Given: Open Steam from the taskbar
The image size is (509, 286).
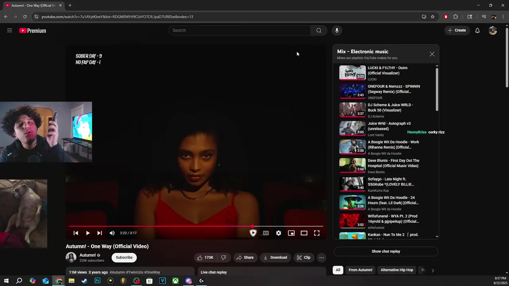Looking at the screenshot, I should pyautogui.click(x=84, y=281).
